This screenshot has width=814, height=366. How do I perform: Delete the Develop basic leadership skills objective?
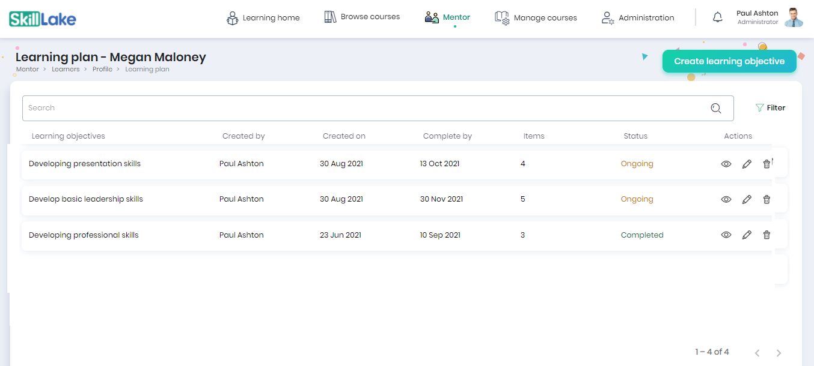767,199
